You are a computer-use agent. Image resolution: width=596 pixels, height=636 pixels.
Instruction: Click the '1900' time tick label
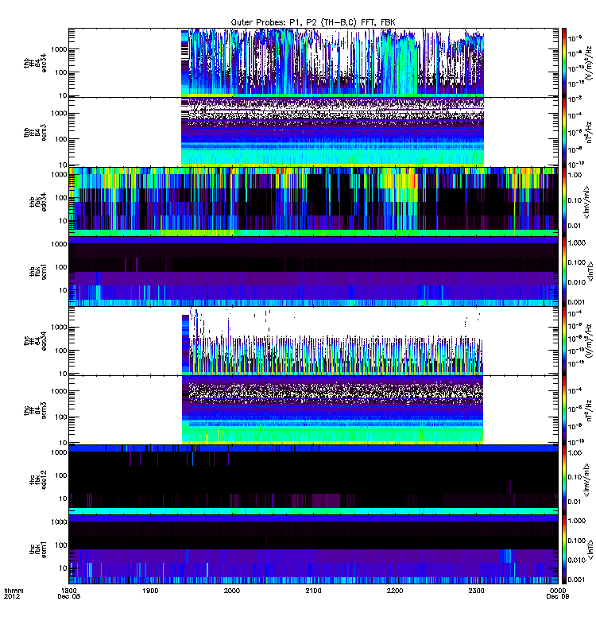[x=150, y=591]
